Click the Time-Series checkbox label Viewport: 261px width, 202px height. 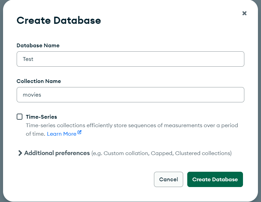[41, 117]
